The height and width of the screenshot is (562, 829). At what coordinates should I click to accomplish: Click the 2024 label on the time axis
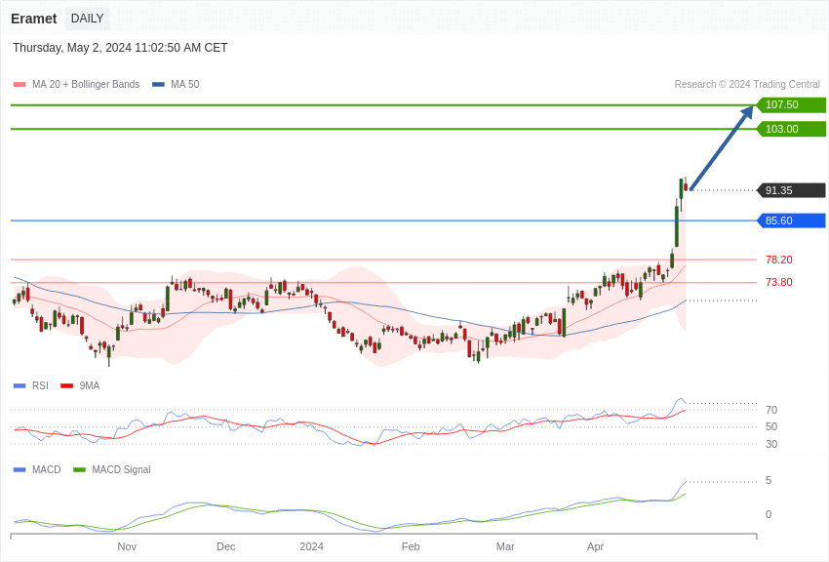point(311,546)
